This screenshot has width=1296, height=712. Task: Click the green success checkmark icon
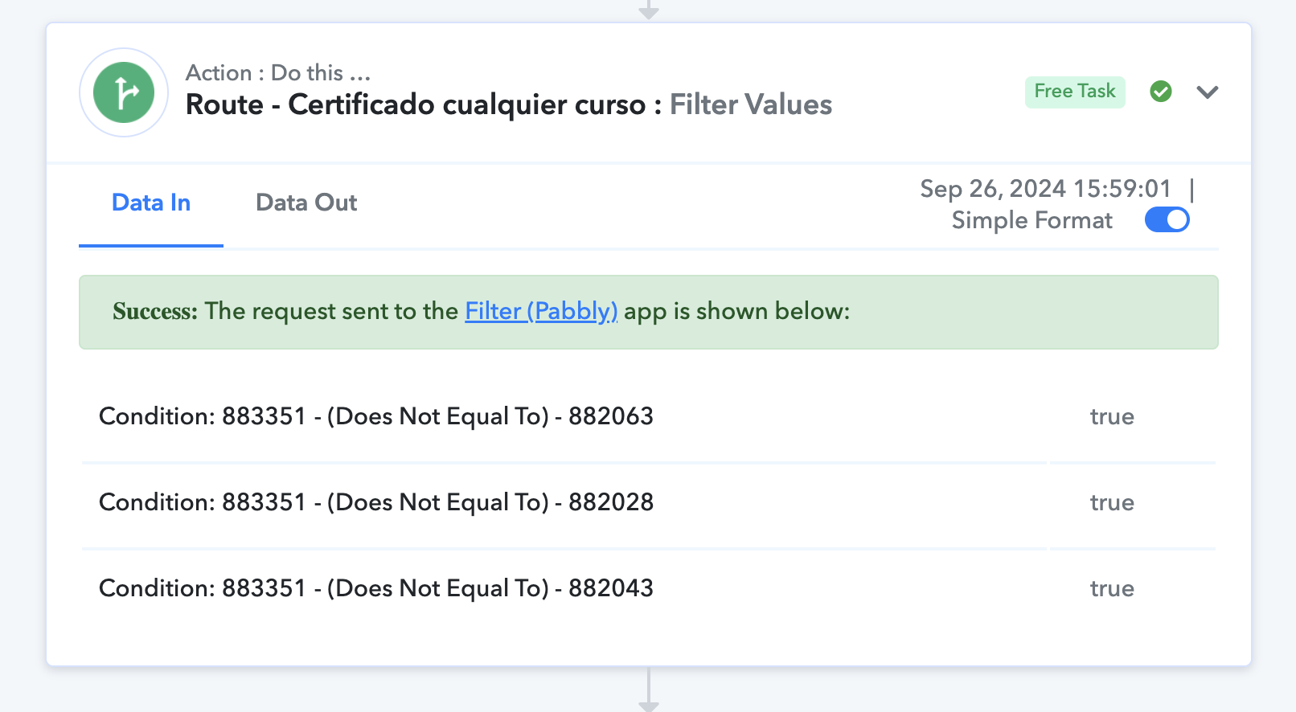pyautogui.click(x=1160, y=92)
